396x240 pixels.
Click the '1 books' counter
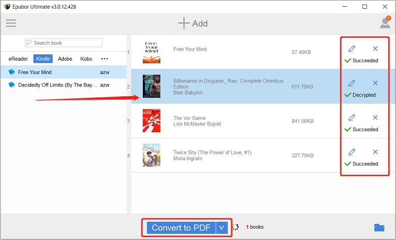[x=255, y=227]
